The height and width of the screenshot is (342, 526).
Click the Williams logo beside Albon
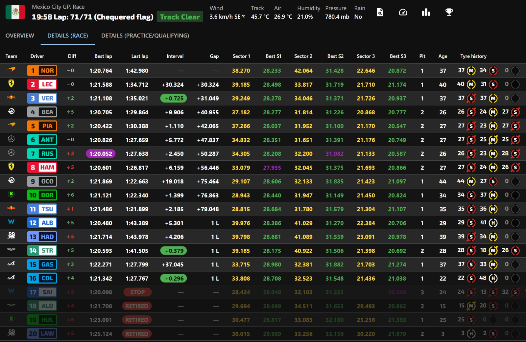click(x=11, y=222)
